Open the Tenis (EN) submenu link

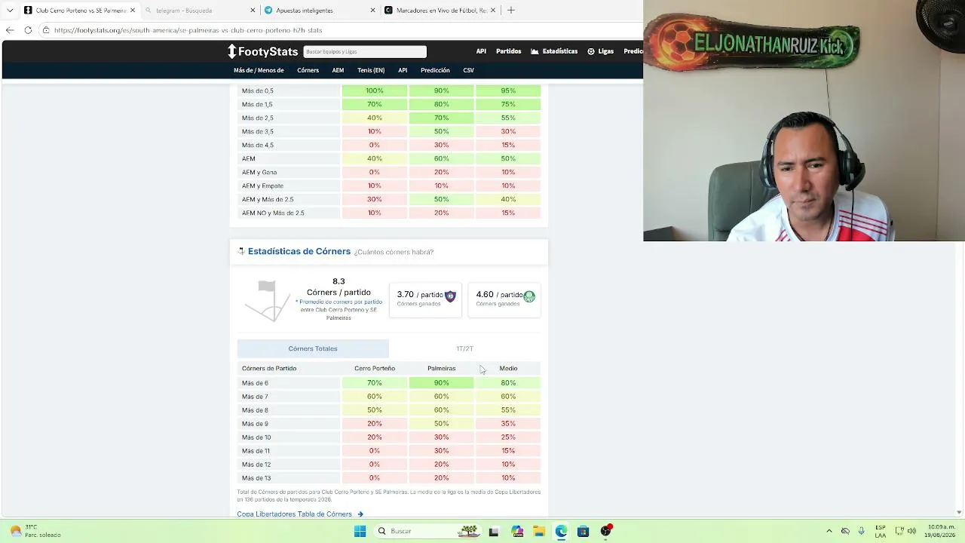pos(371,70)
